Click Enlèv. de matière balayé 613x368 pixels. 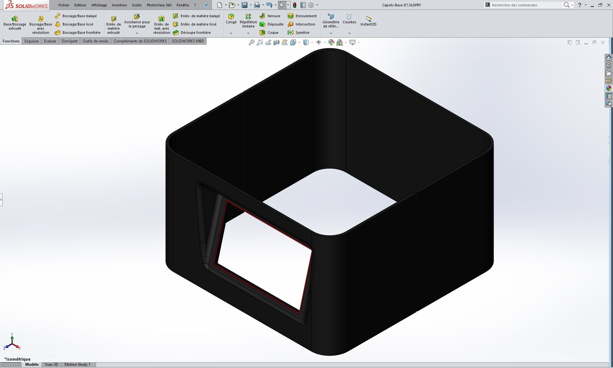pyautogui.click(x=196, y=16)
